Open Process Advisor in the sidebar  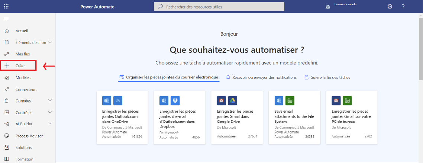(x=29, y=136)
